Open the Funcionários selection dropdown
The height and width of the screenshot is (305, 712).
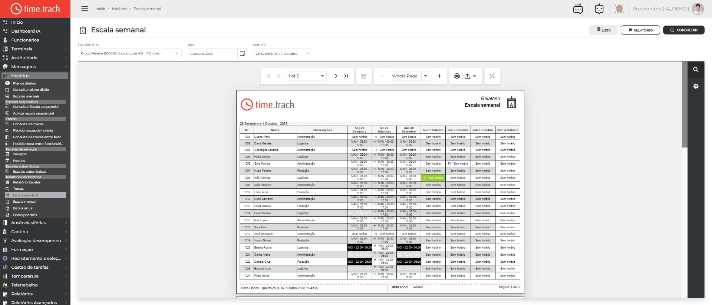coord(130,53)
